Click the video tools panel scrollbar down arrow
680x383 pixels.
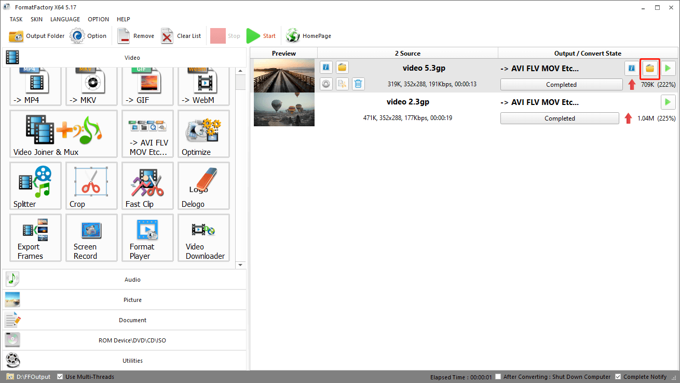(240, 265)
